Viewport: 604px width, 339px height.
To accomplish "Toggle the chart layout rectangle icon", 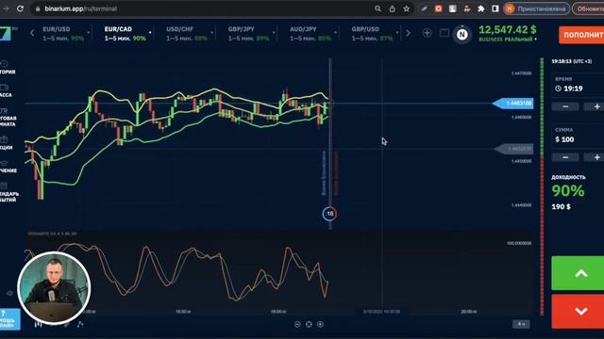I will 445,33.
